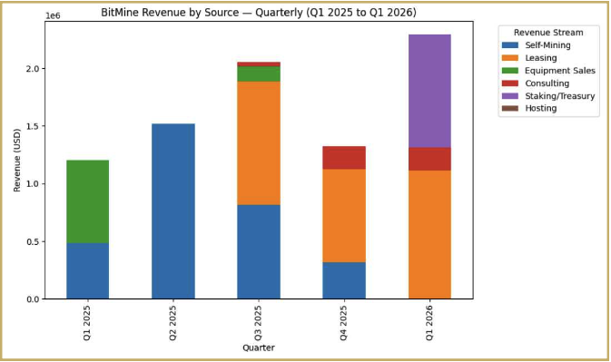This screenshot has width=611, height=362.
Task: Click the red Consulting segment of Q4 2025
Action: click(344, 158)
